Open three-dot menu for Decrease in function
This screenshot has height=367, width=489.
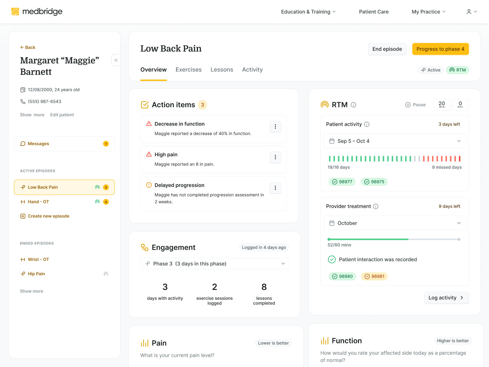click(x=275, y=127)
